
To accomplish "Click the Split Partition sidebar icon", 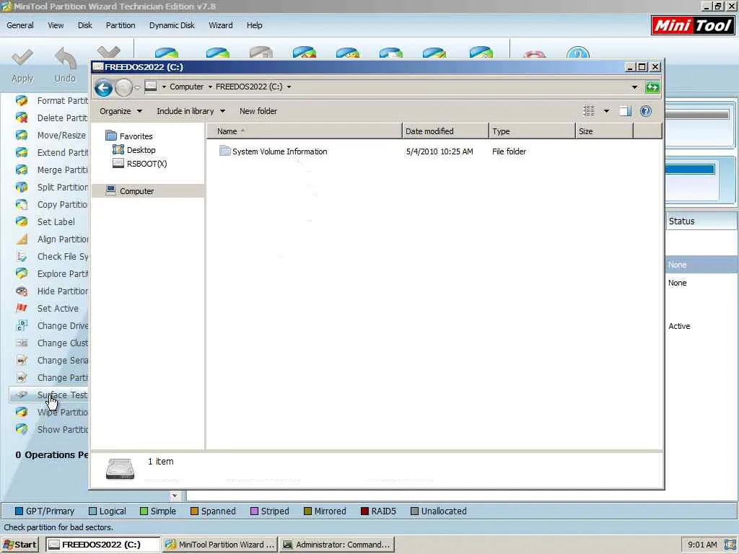I will tap(22, 187).
